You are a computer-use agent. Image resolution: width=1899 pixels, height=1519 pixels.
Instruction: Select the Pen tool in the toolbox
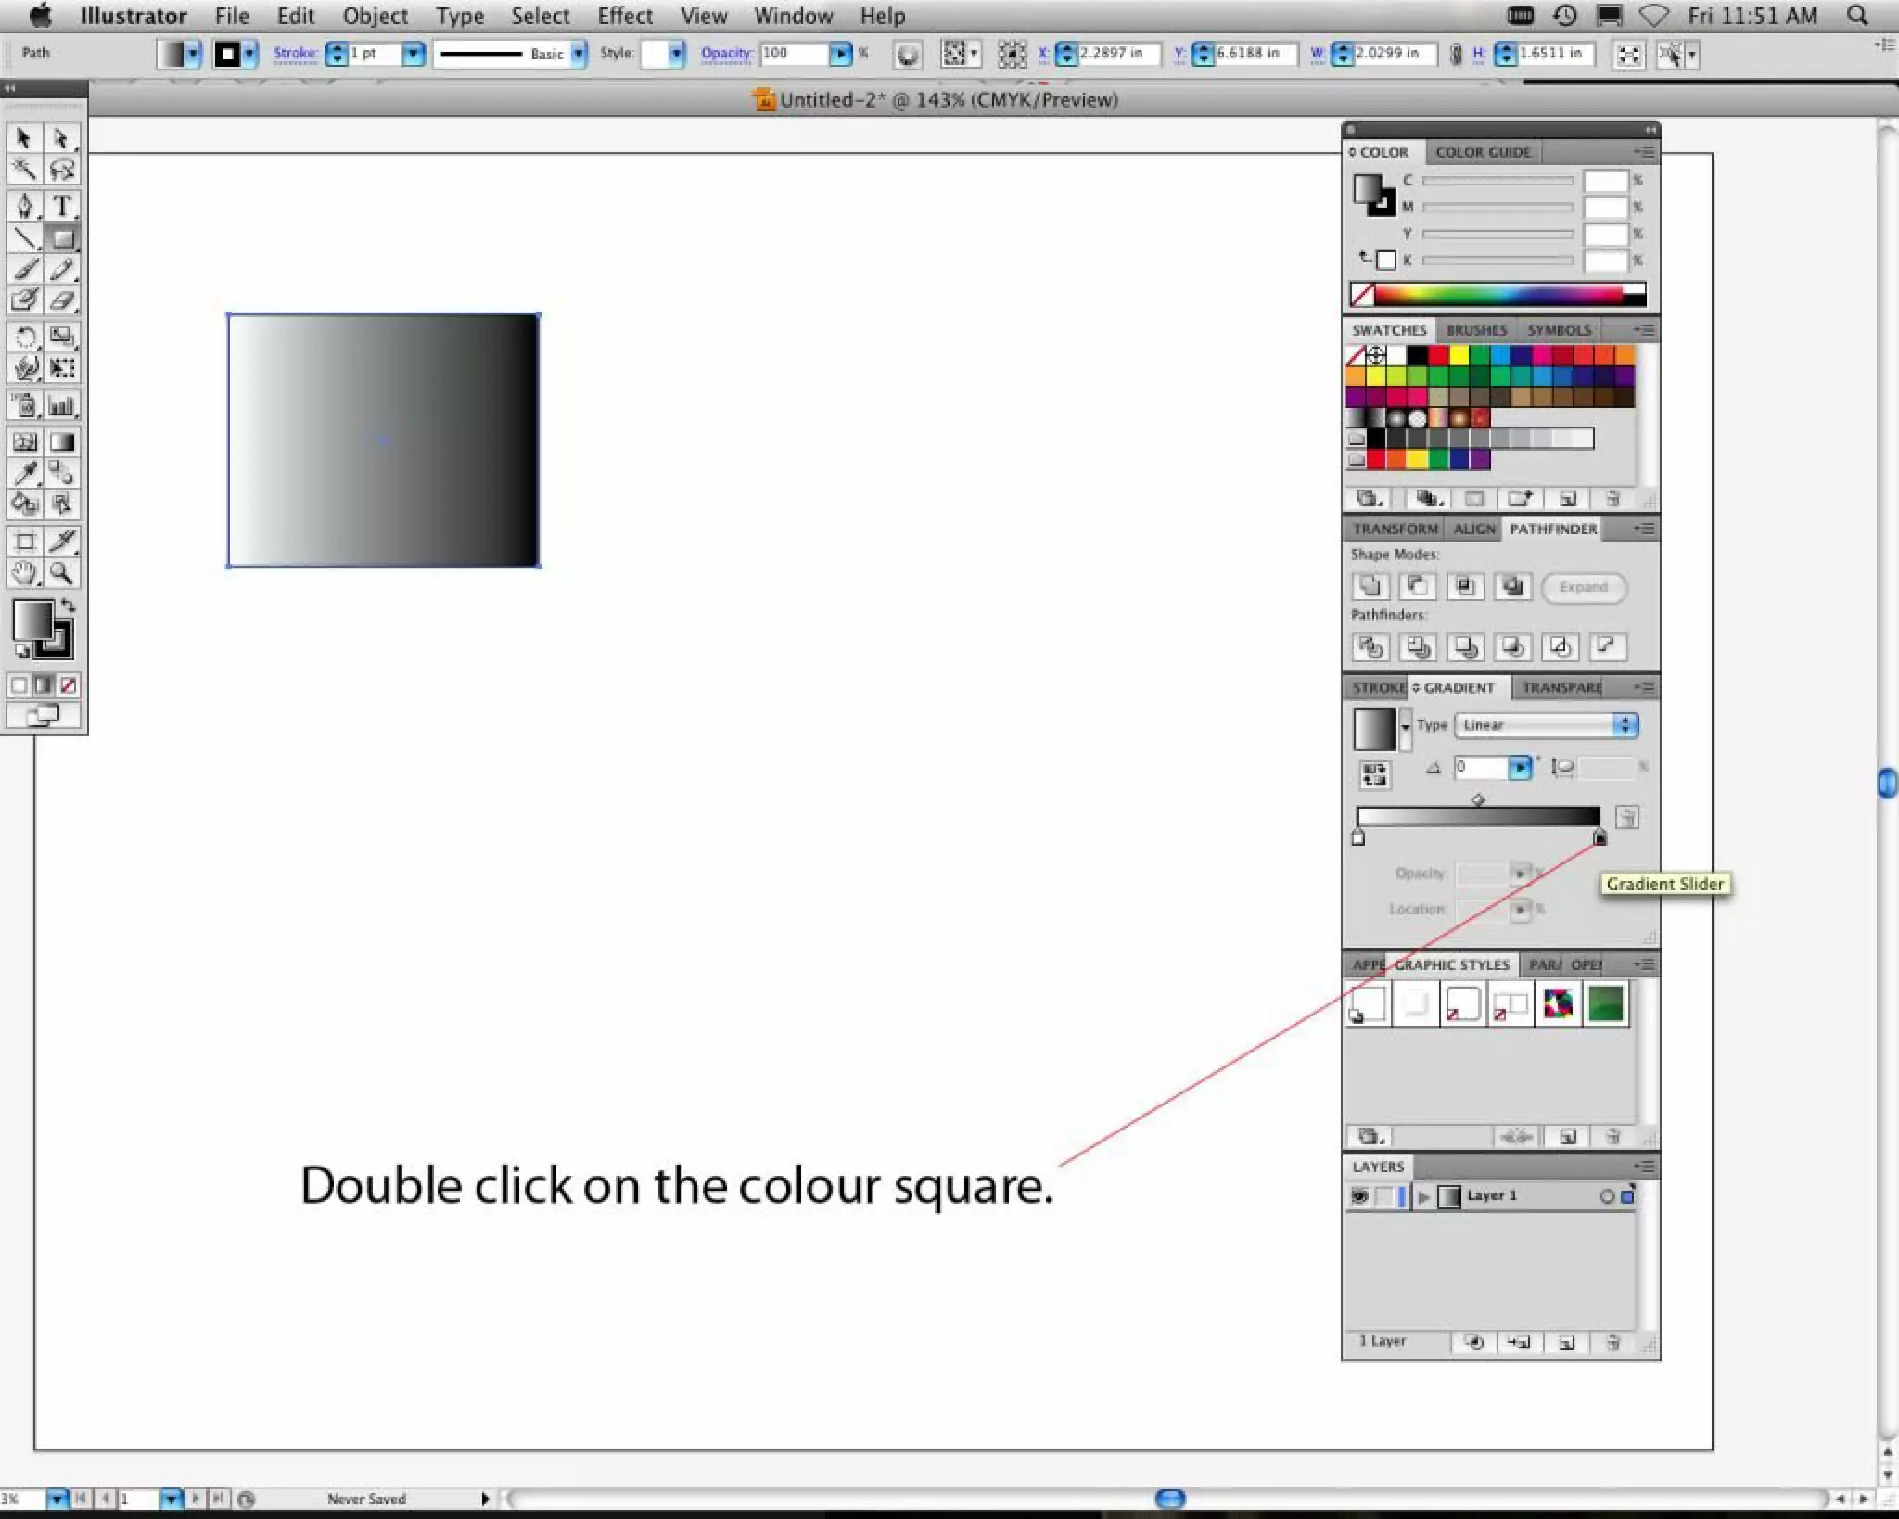tap(24, 205)
